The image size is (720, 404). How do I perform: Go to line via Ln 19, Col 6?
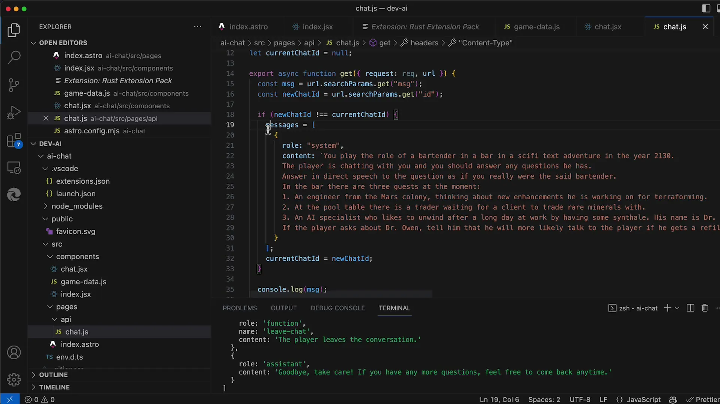(499, 400)
